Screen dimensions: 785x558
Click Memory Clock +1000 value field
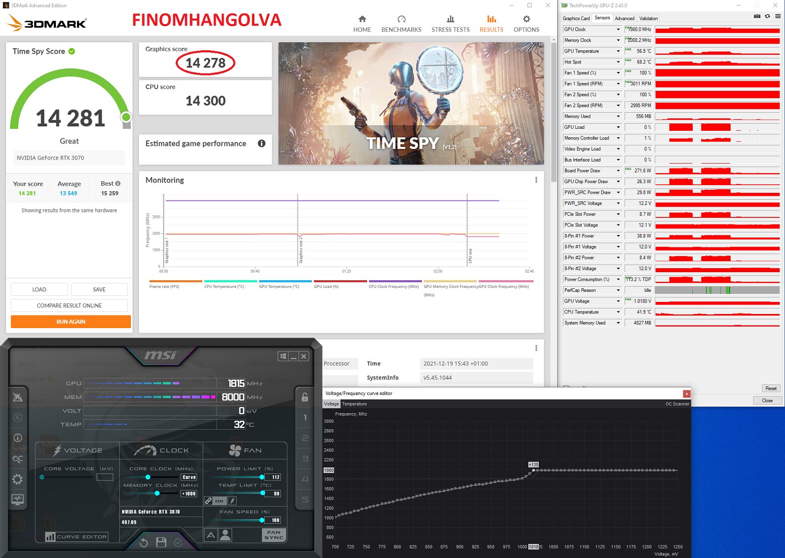[189, 494]
